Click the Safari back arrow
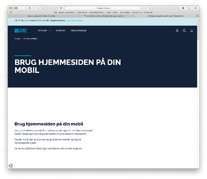The height and width of the screenshot is (179, 207). 20,8
